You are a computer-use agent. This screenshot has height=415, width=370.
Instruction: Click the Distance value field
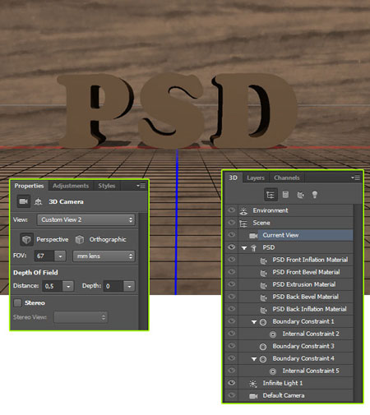pos(53,286)
